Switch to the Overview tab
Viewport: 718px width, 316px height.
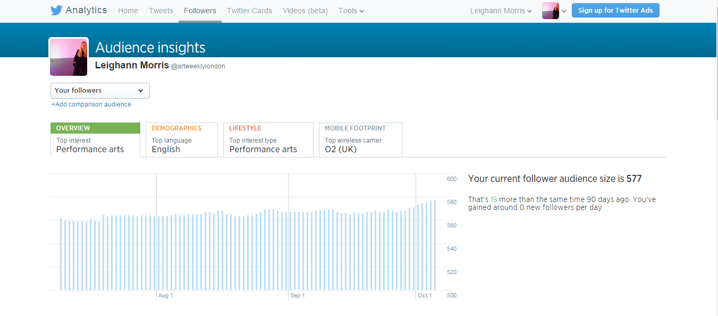(x=95, y=139)
